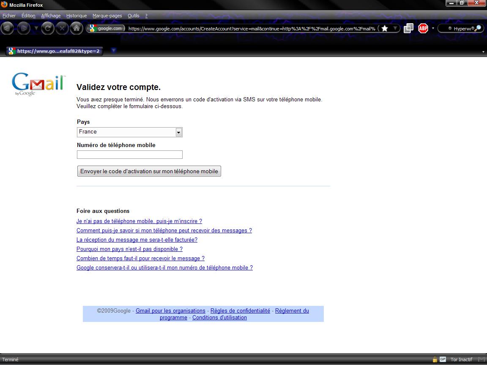Screen dimensions: 487x365
Task: Open the Règles de confidentialité link
Action: pos(240,311)
